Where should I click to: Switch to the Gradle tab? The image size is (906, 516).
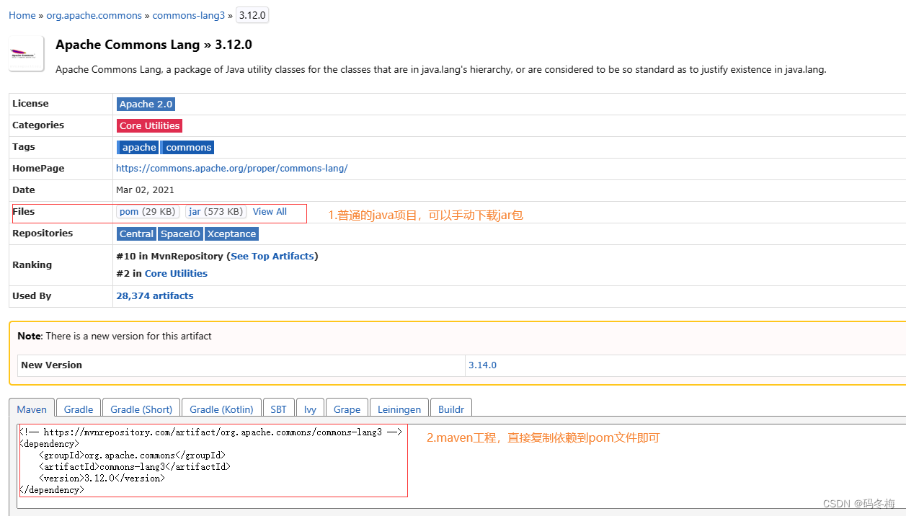click(79, 409)
